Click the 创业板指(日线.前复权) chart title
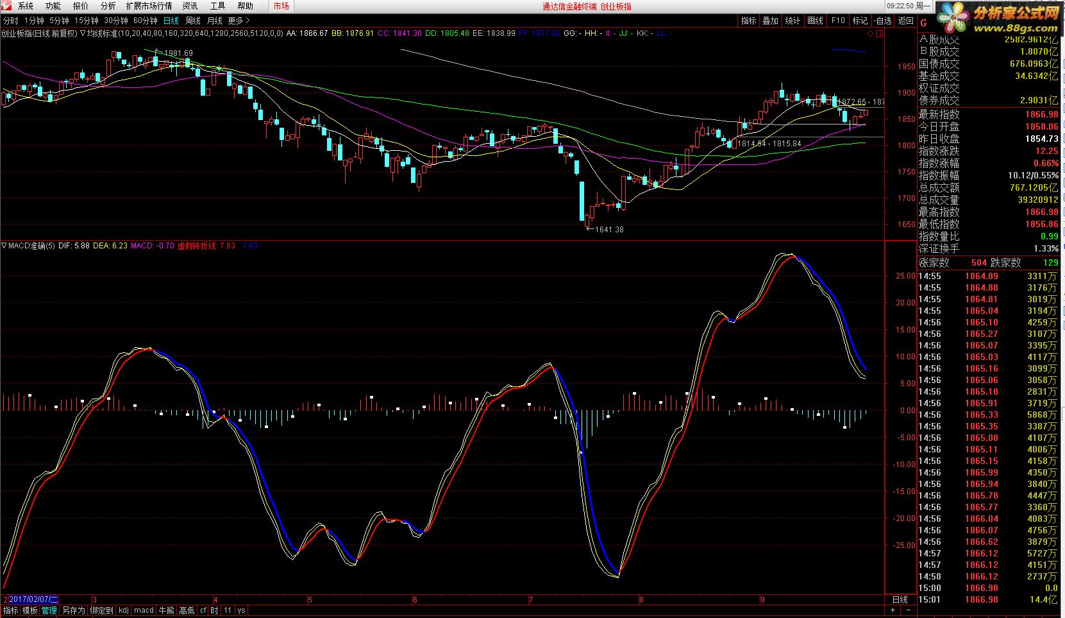 point(39,33)
